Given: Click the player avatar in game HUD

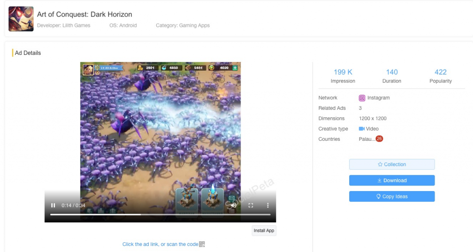Looking at the screenshot, I should tap(88, 70).
